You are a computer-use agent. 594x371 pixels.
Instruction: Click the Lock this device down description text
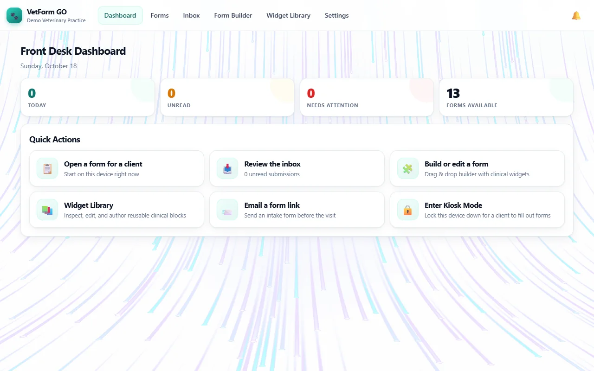point(488,216)
